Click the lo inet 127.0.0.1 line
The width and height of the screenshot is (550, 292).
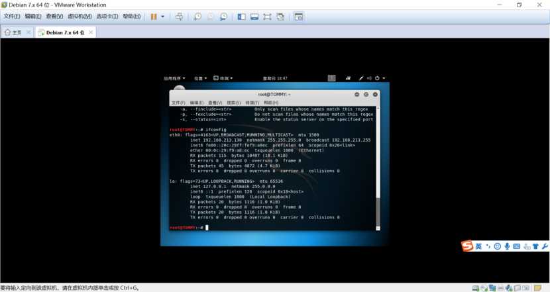pyautogui.click(x=233, y=187)
